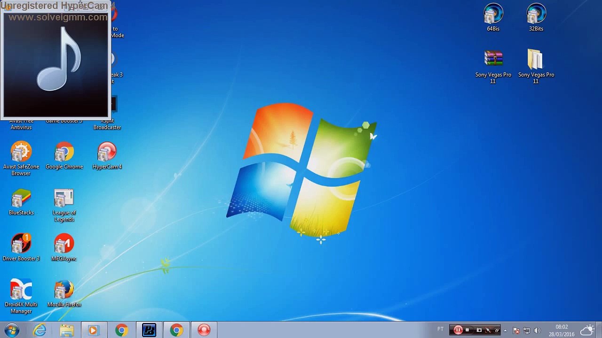This screenshot has width=602, height=338.
Task: Click the weather cloud tray icon
Action: (588, 330)
